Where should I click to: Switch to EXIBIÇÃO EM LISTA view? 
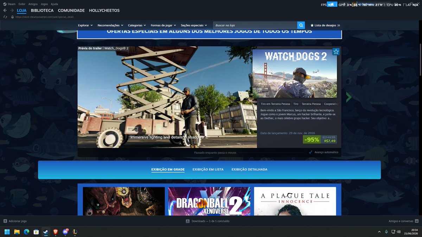[208, 170]
